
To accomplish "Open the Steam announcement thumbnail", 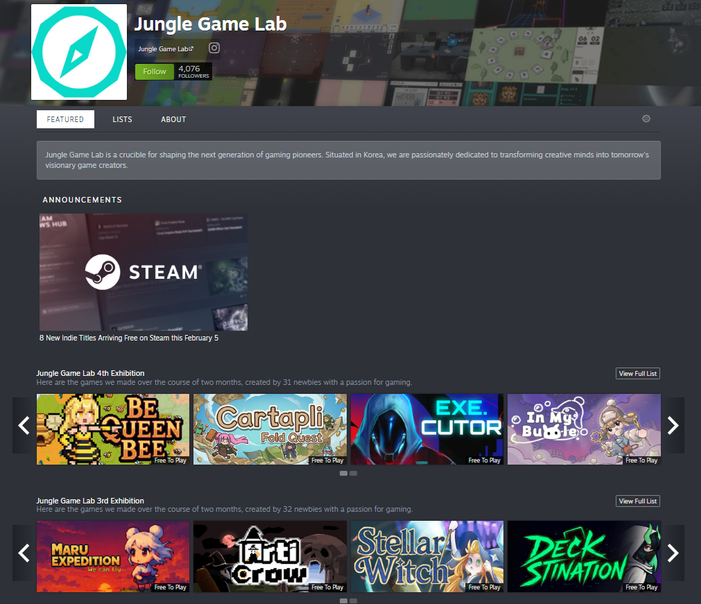I will (x=144, y=273).
